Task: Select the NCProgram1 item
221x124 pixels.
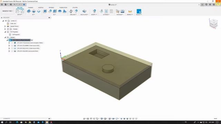Action: click(16, 34)
